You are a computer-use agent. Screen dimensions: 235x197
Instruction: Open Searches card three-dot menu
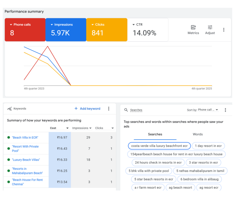point(225,110)
